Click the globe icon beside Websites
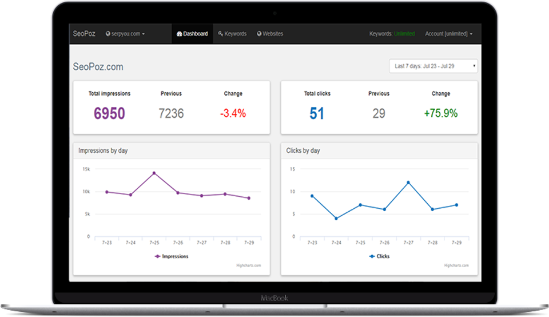This screenshot has width=549, height=317. click(x=259, y=34)
